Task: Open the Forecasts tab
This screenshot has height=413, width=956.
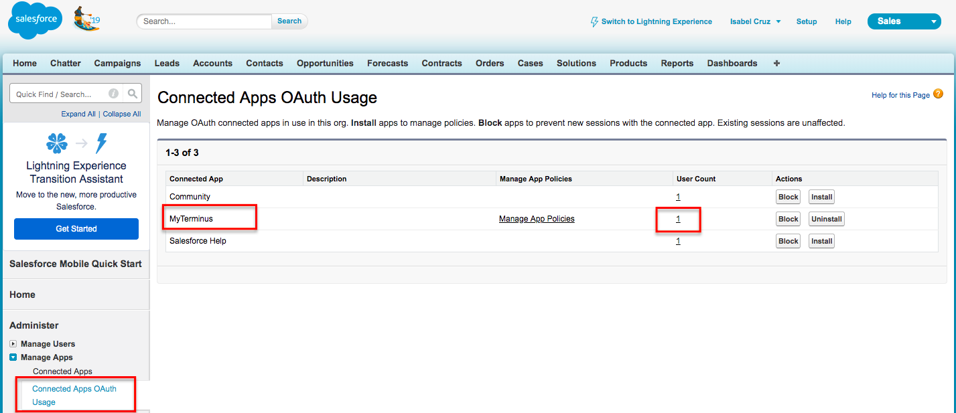Action: tap(387, 63)
